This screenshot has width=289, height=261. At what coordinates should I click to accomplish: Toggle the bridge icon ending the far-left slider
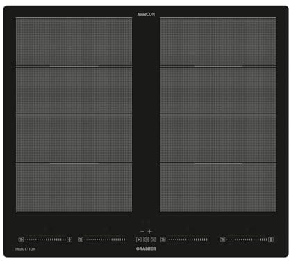(69, 239)
